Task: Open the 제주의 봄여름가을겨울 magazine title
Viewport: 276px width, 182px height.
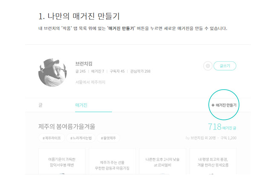Action: (67, 126)
